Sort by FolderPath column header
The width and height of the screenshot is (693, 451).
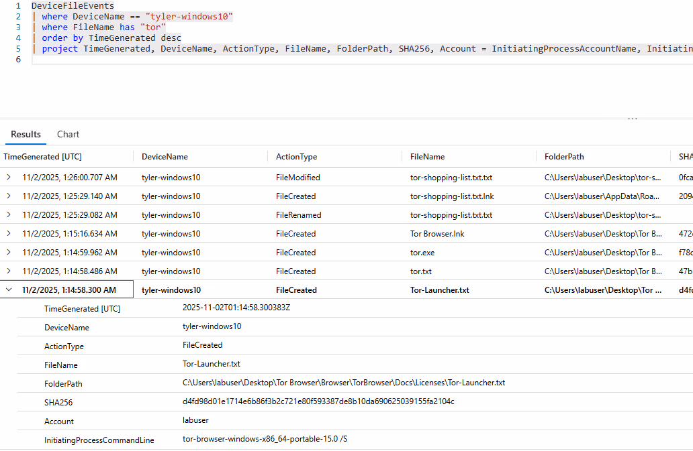point(564,157)
